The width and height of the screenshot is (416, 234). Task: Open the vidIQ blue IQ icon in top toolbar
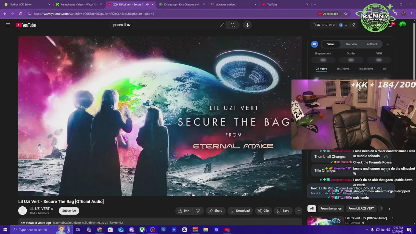(341, 25)
